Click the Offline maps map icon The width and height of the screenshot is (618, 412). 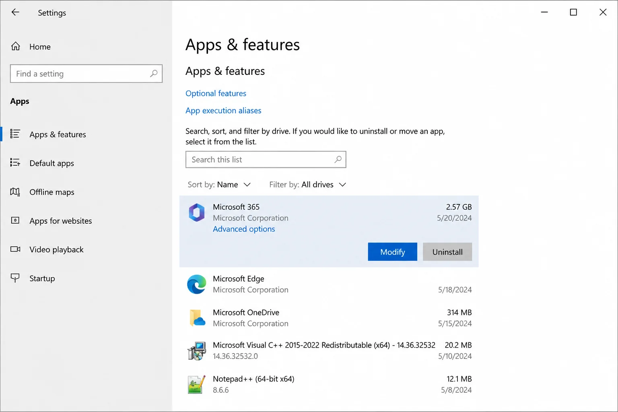15,192
